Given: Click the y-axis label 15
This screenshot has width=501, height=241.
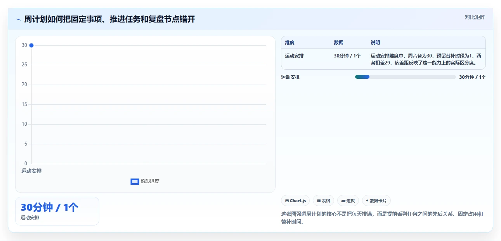Looking at the screenshot, I should coord(24,104).
